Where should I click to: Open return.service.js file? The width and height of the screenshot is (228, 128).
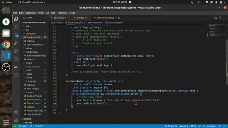click(35, 111)
